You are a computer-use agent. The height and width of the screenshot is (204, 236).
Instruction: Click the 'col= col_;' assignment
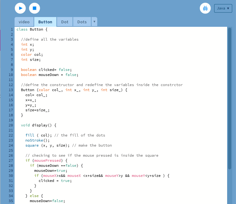click(x=36, y=95)
